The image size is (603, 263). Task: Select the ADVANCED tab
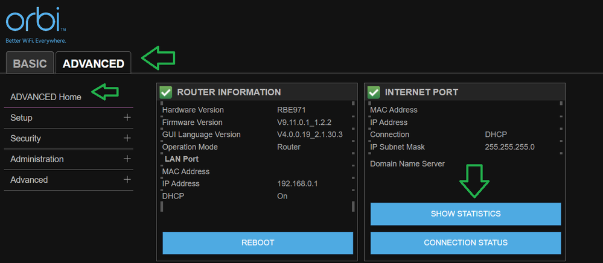point(93,63)
